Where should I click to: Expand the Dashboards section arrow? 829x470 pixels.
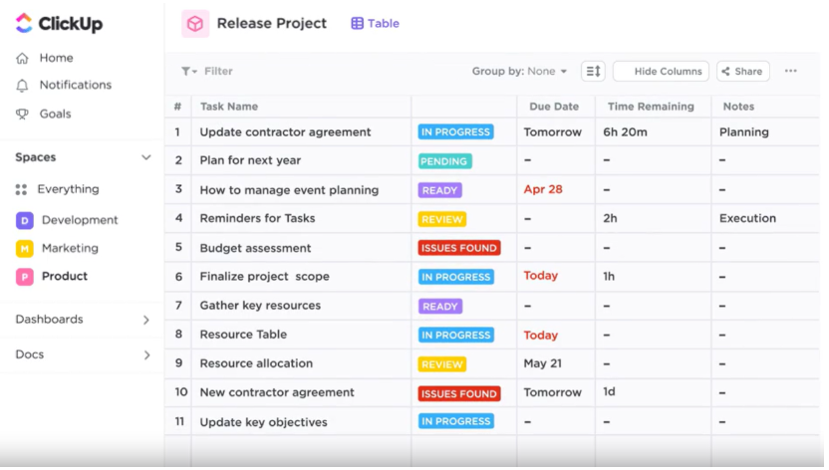(146, 320)
